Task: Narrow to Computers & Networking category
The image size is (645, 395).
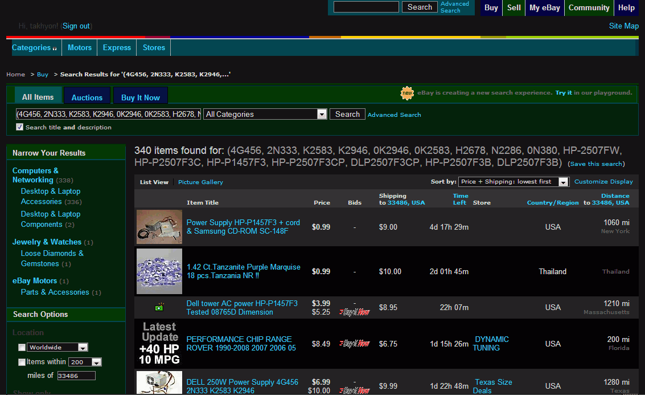Action: [x=35, y=175]
